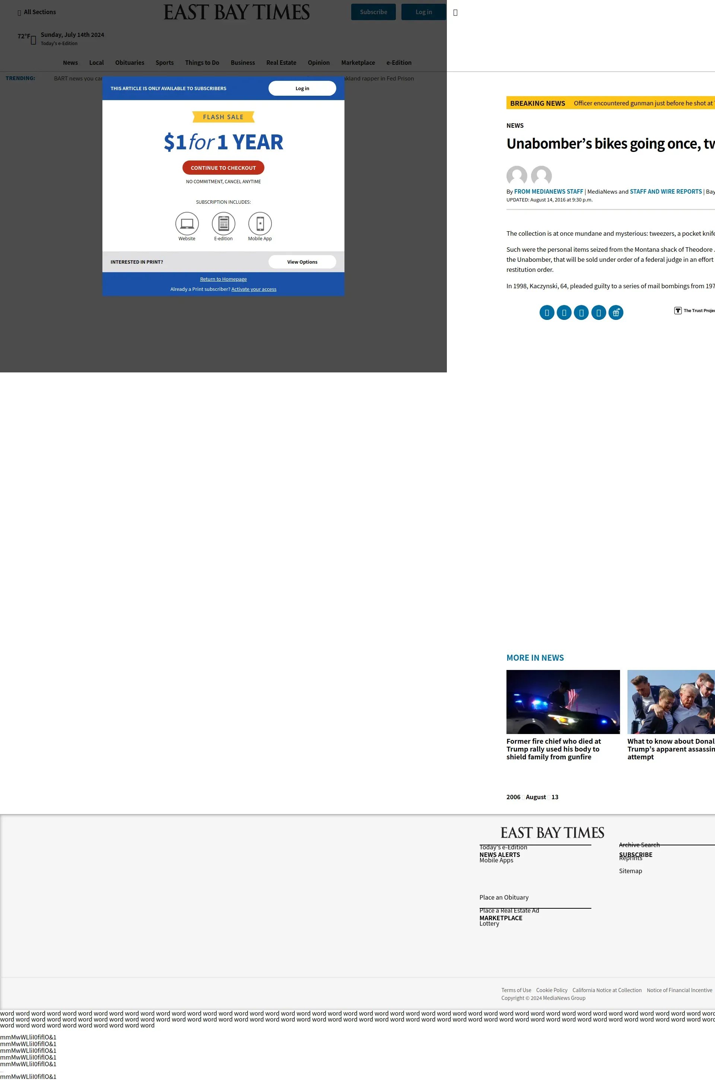Image resolution: width=715 pixels, height=1080 pixels.
Task: Click STAFF AND WIRE REPORTS byline link
Action: (x=666, y=192)
